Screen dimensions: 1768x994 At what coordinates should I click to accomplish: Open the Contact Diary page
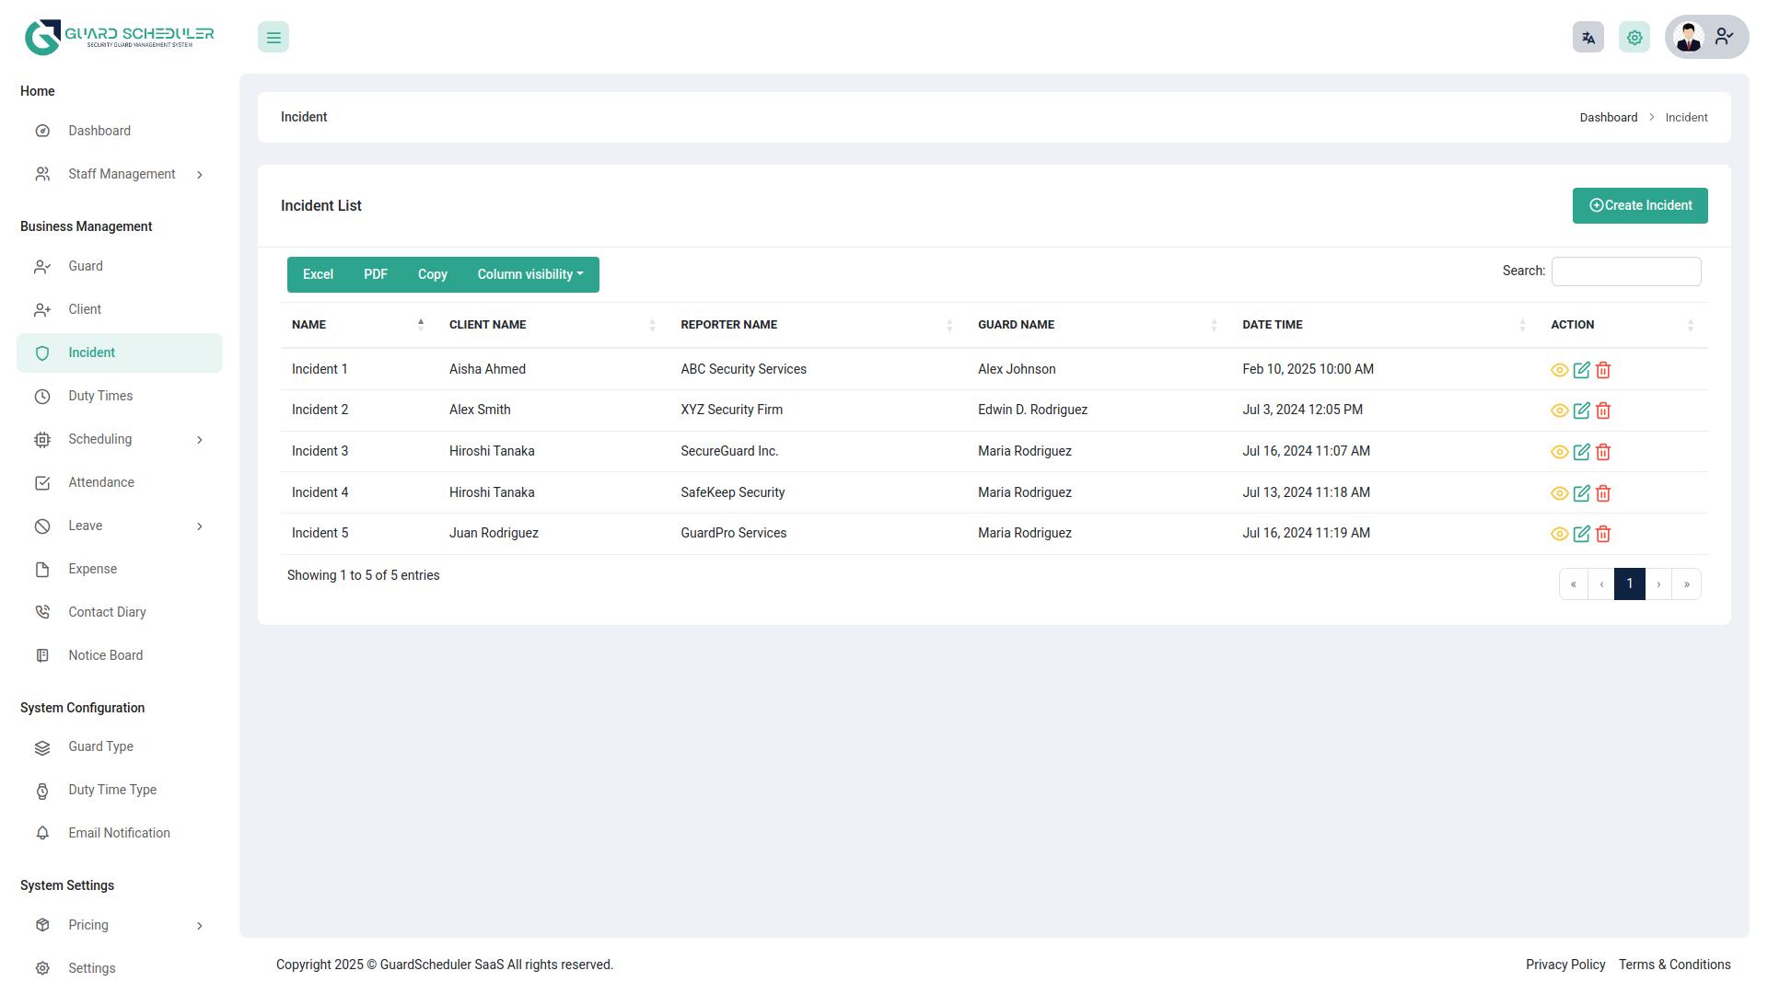(x=108, y=611)
